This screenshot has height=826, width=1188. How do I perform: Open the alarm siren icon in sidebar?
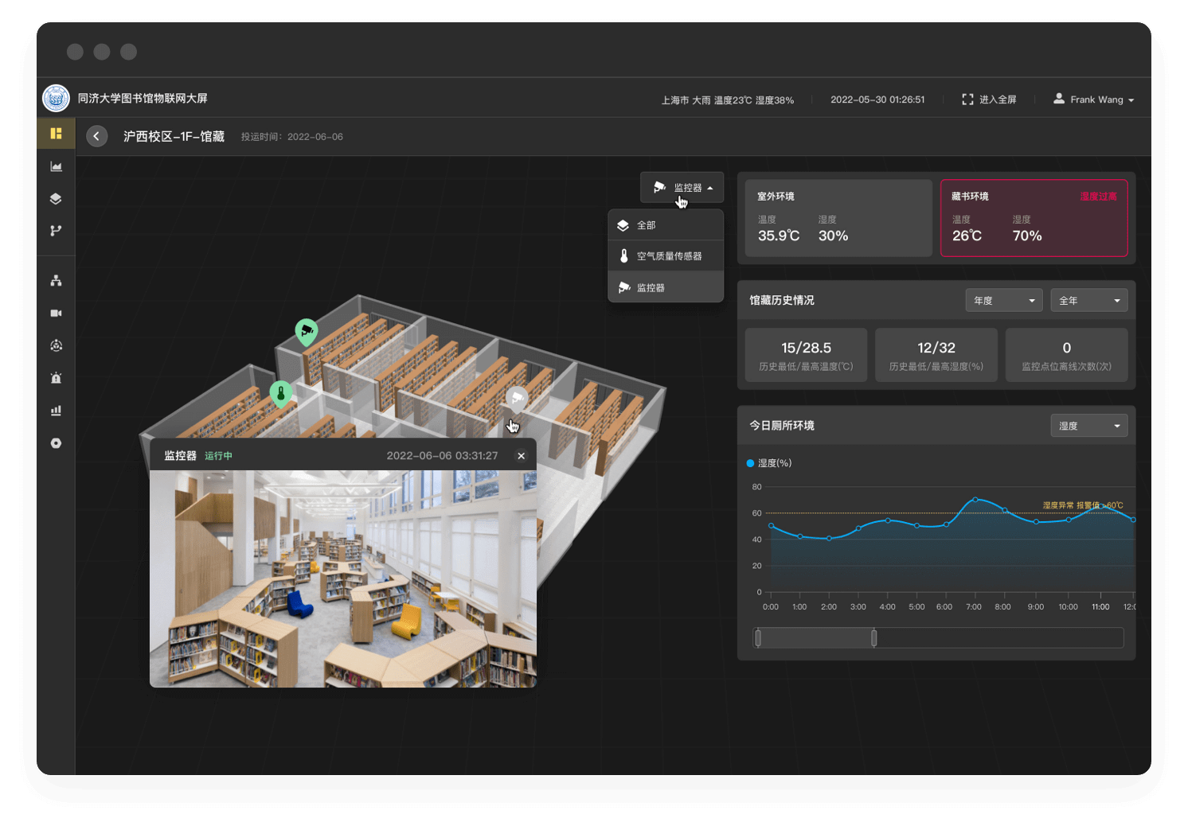[56, 378]
